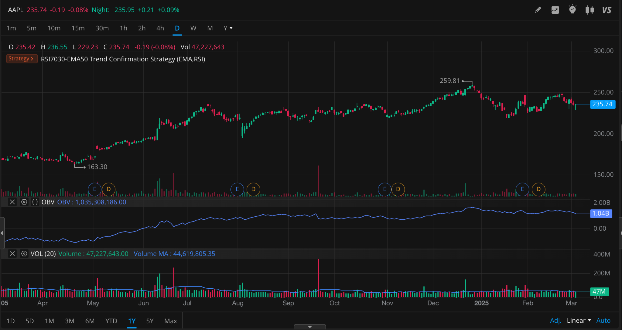Click the bottom panel collapse arrow
The height and width of the screenshot is (330, 622).
pyautogui.click(x=310, y=327)
